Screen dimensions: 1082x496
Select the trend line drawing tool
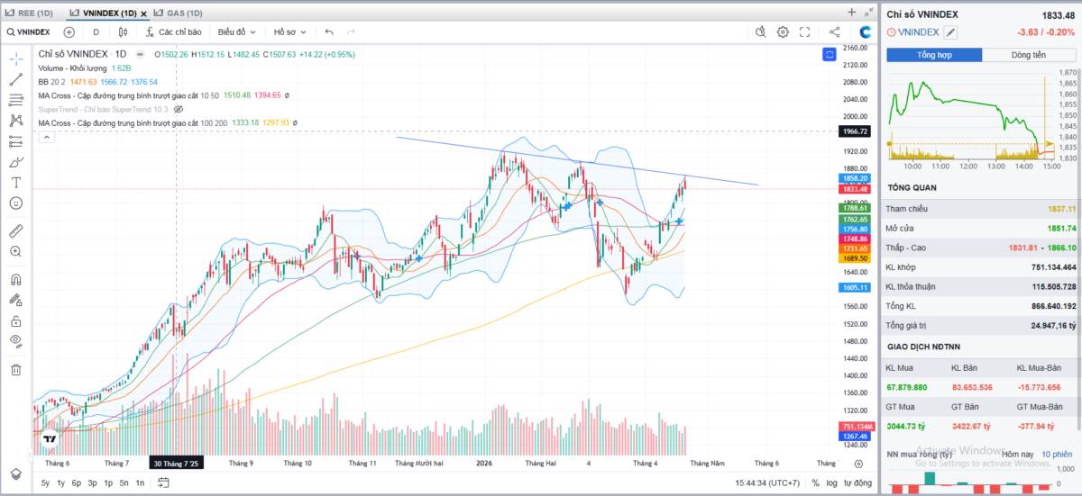tap(15, 79)
